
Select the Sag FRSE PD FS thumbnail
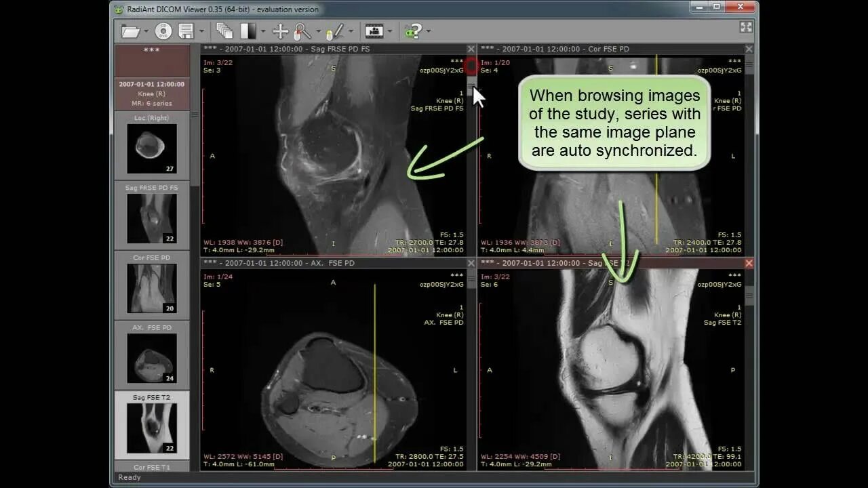[x=152, y=216]
